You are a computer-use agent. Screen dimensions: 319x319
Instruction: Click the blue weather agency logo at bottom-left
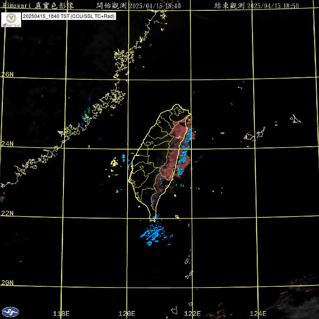point(10,311)
